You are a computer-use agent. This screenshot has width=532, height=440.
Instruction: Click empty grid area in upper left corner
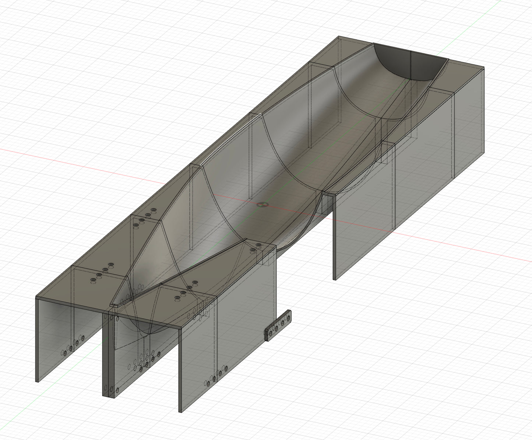point(55,44)
